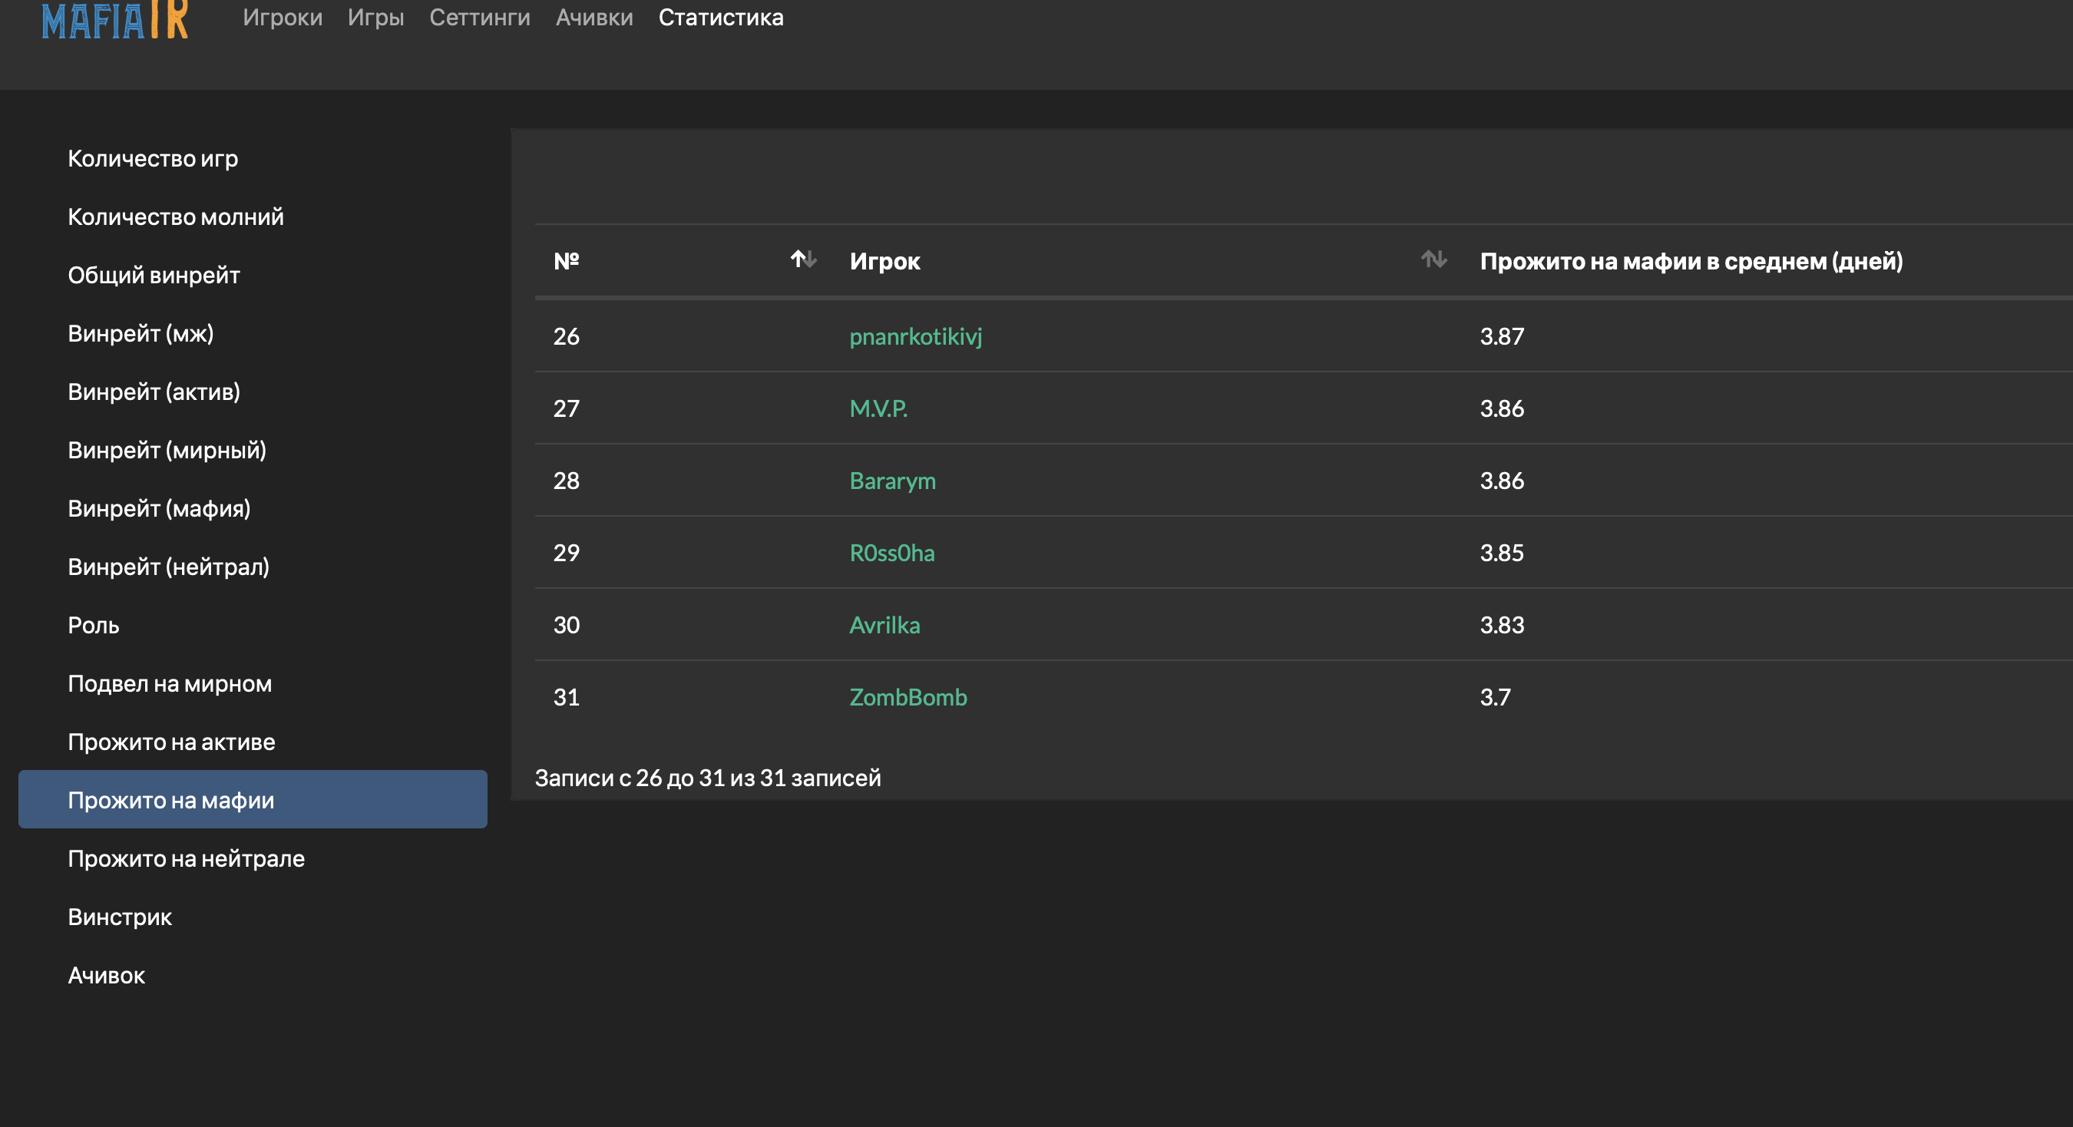
Task: Click the 3.87 value for pnanrkotikivj
Action: (1502, 336)
